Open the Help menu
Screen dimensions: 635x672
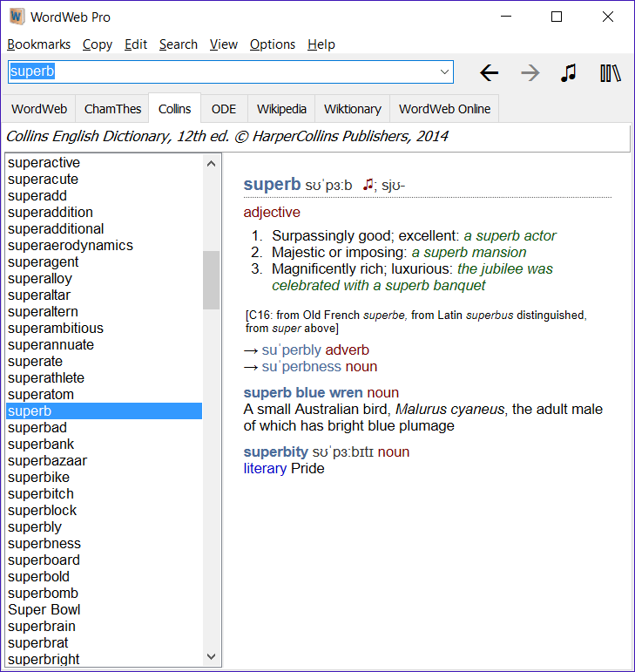tap(321, 44)
